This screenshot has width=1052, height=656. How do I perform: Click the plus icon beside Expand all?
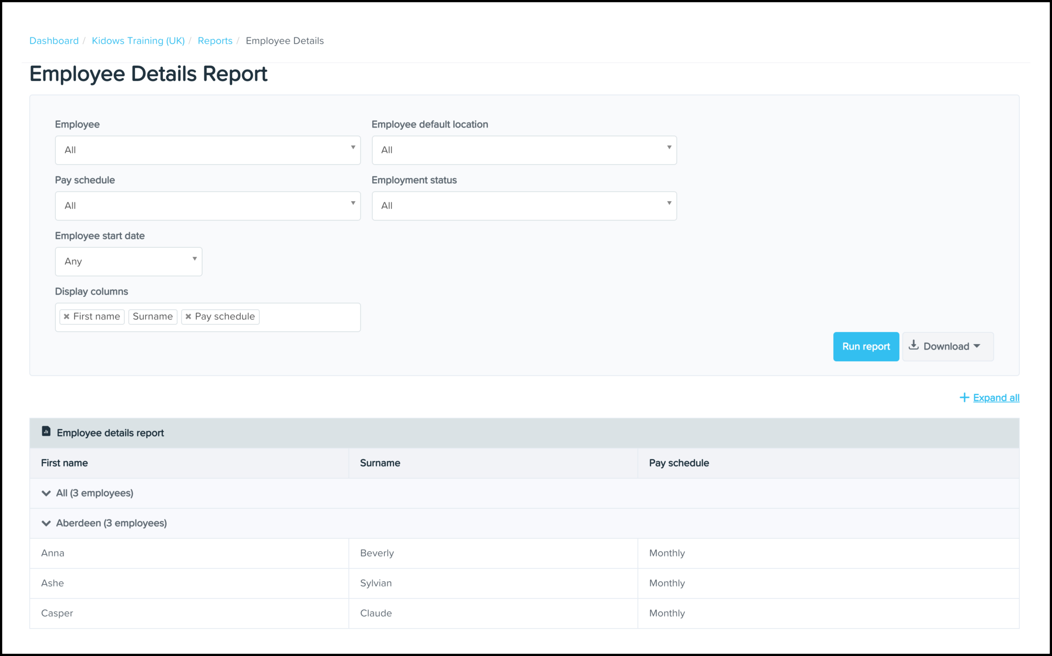coord(964,397)
